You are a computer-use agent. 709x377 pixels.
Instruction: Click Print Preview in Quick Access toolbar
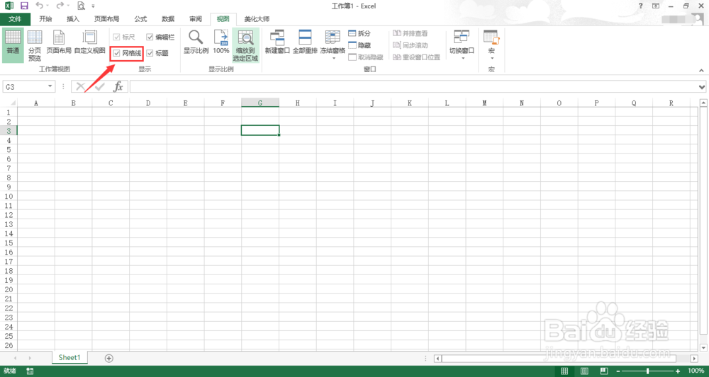(81, 6)
